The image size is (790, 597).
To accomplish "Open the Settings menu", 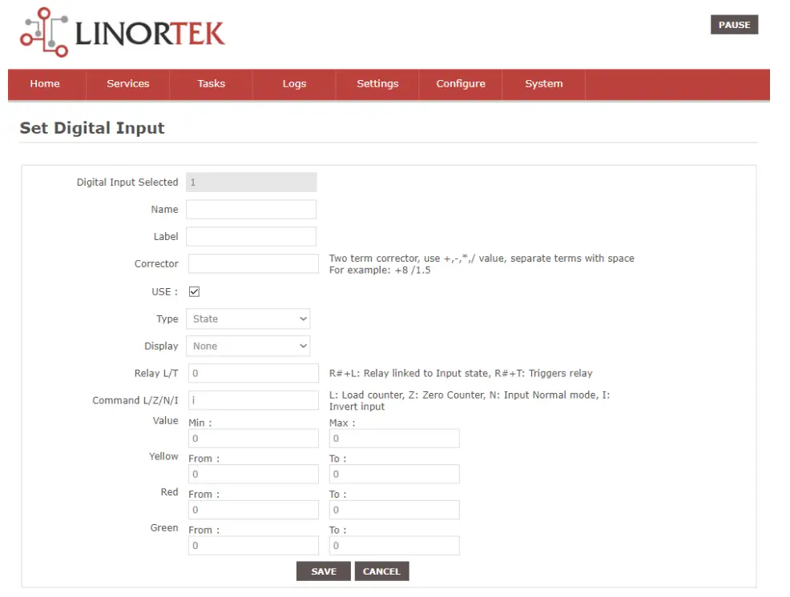I will click(377, 84).
